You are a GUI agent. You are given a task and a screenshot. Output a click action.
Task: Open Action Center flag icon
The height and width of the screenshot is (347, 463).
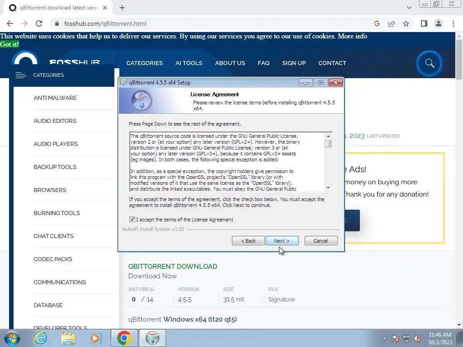[396, 338]
